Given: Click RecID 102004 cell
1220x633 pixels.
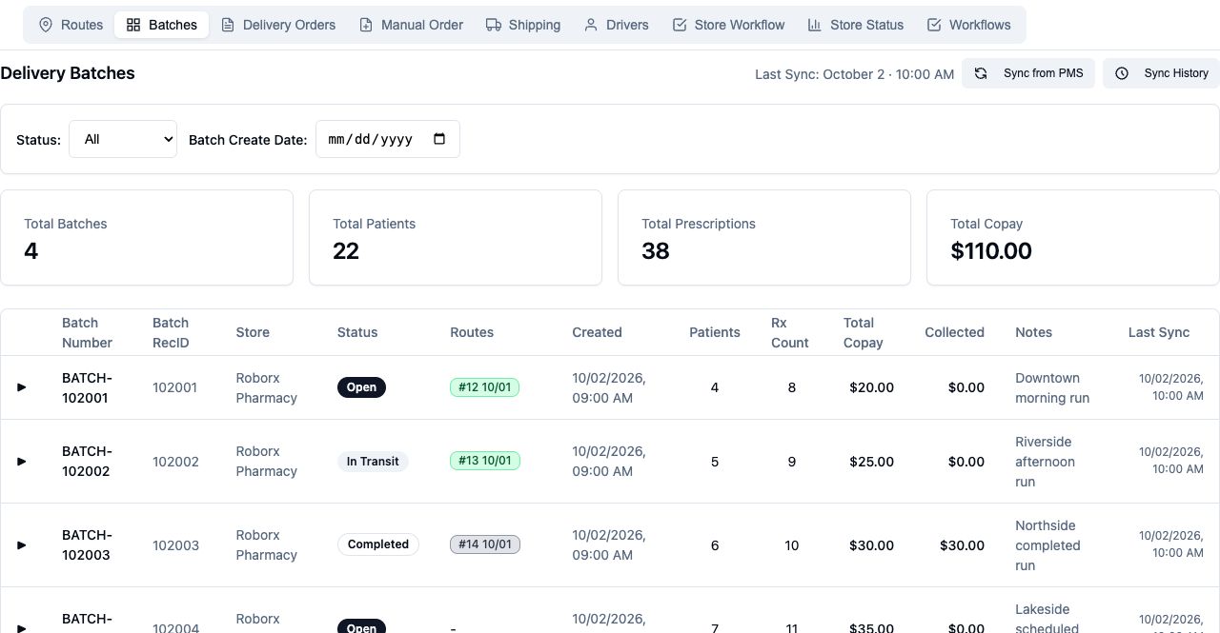Looking at the screenshot, I should 175,627.
